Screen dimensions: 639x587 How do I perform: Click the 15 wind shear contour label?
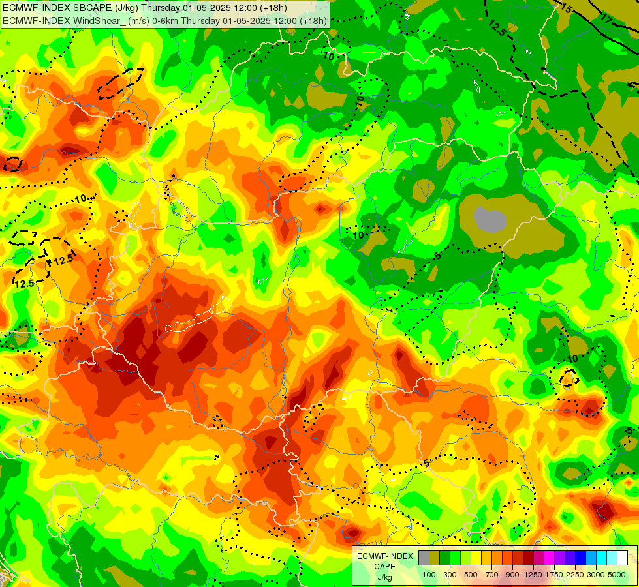point(566,8)
